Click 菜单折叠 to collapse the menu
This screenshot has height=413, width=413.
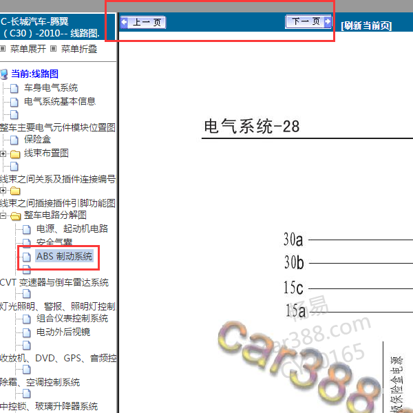tap(79, 49)
